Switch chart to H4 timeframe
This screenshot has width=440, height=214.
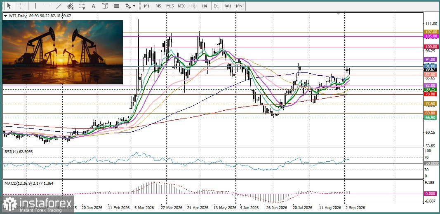coord(204,6)
